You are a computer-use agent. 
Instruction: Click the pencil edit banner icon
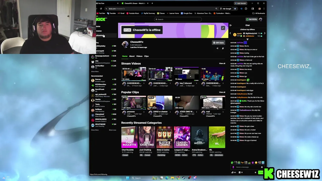[x=223, y=28]
